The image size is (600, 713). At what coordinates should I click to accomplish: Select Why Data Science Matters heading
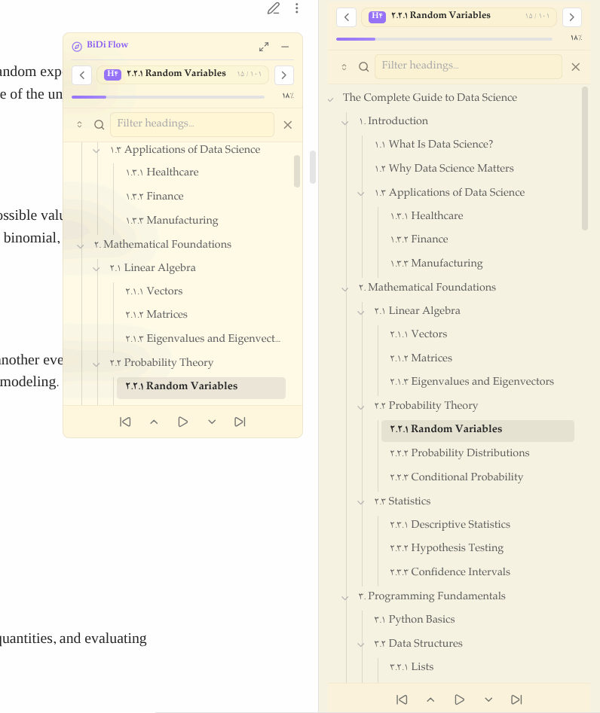[x=444, y=168]
